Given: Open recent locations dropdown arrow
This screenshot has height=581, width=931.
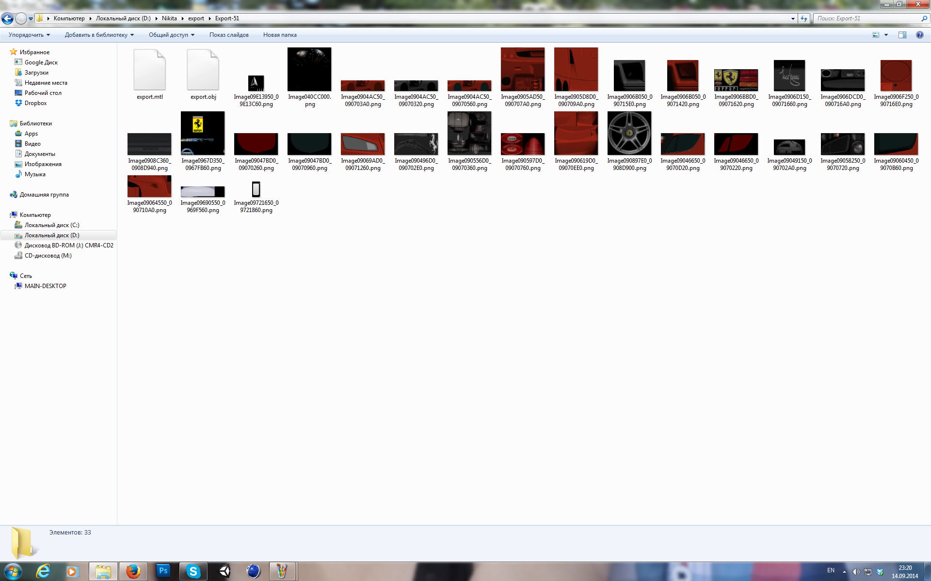Looking at the screenshot, I should (x=31, y=19).
